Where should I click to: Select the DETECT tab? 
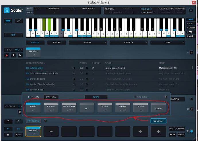[35, 43]
